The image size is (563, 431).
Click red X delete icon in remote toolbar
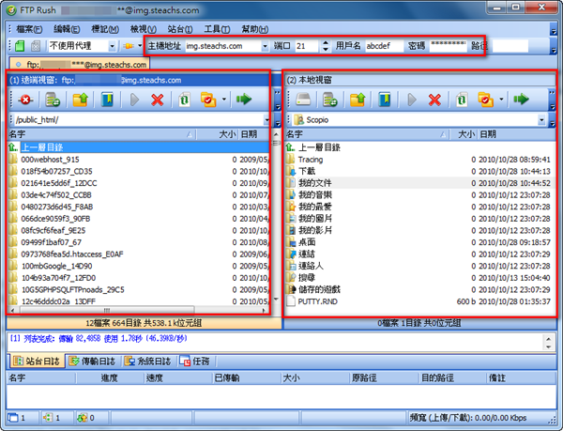pyautogui.click(x=158, y=100)
